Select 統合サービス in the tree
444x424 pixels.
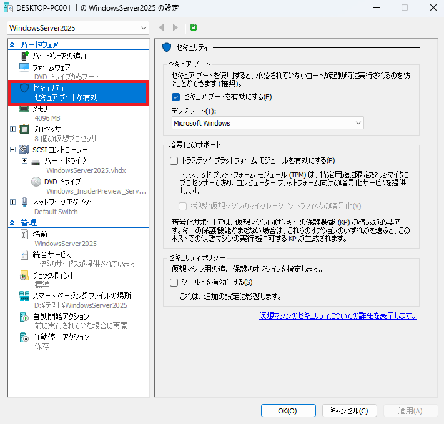(x=52, y=255)
